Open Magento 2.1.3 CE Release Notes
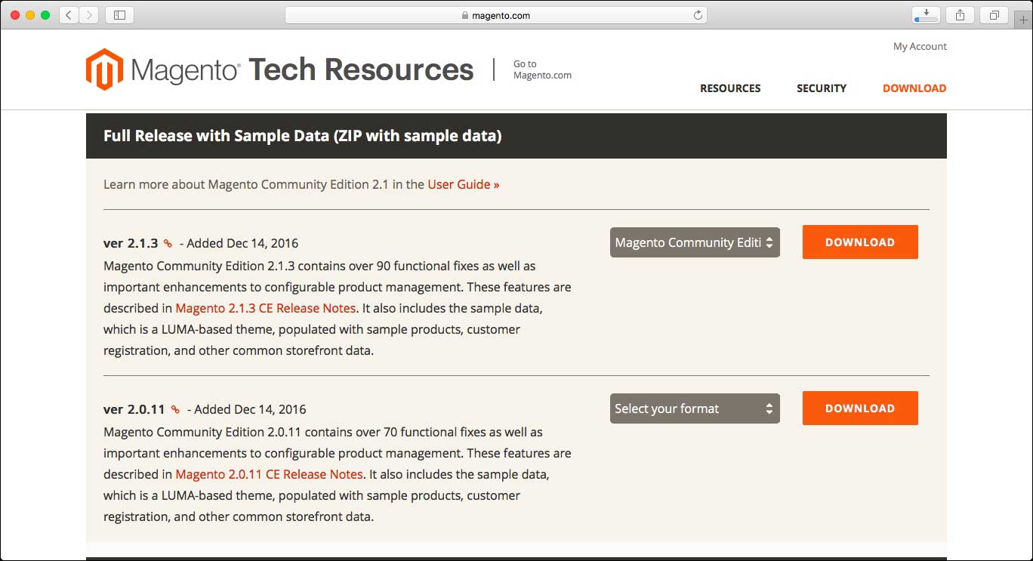 pos(266,308)
